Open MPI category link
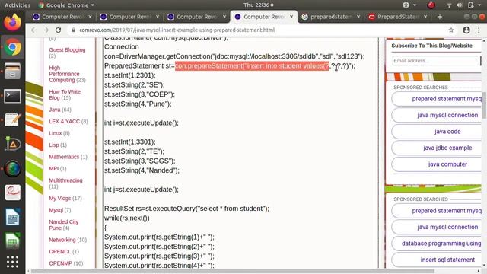This screenshot has width=487, height=274. click(54, 168)
